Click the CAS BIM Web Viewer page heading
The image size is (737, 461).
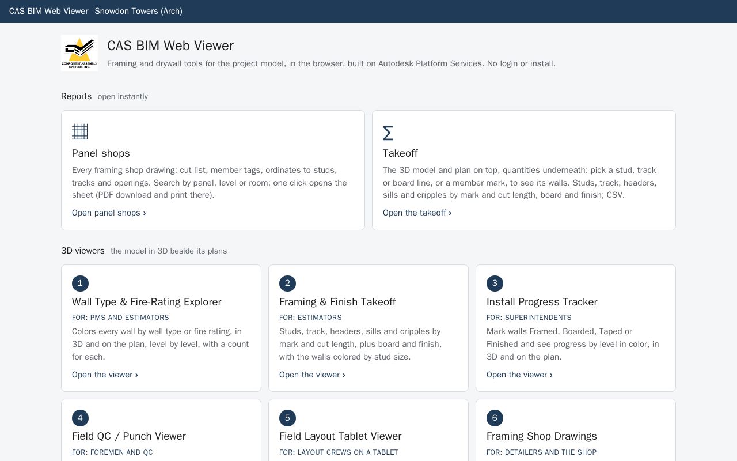[170, 46]
